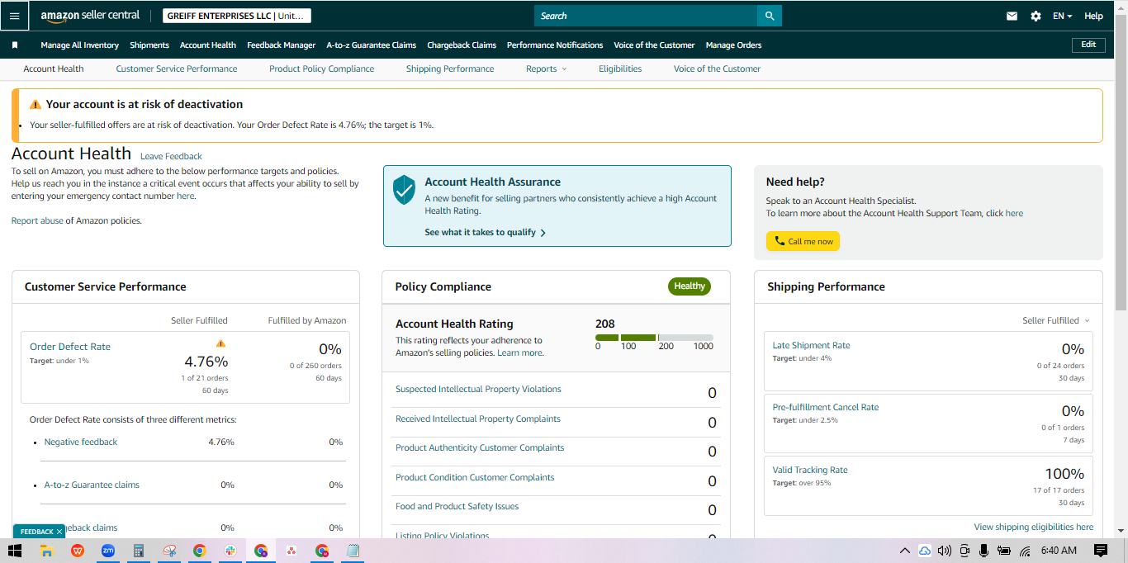Open WPS Office from the taskbar
The height and width of the screenshot is (563, 1128).
point(77,551)
